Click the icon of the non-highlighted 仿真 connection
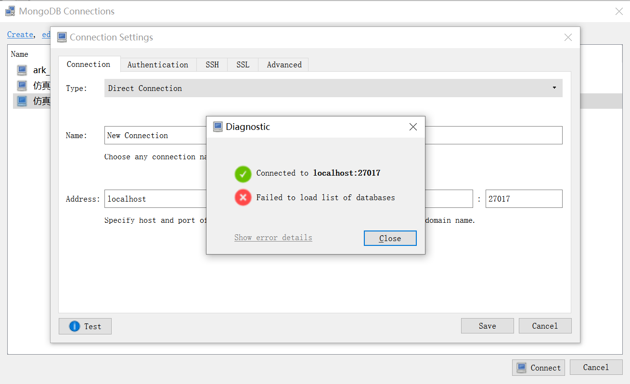Viewport: 630px width, 384px height. coord(22,86)
